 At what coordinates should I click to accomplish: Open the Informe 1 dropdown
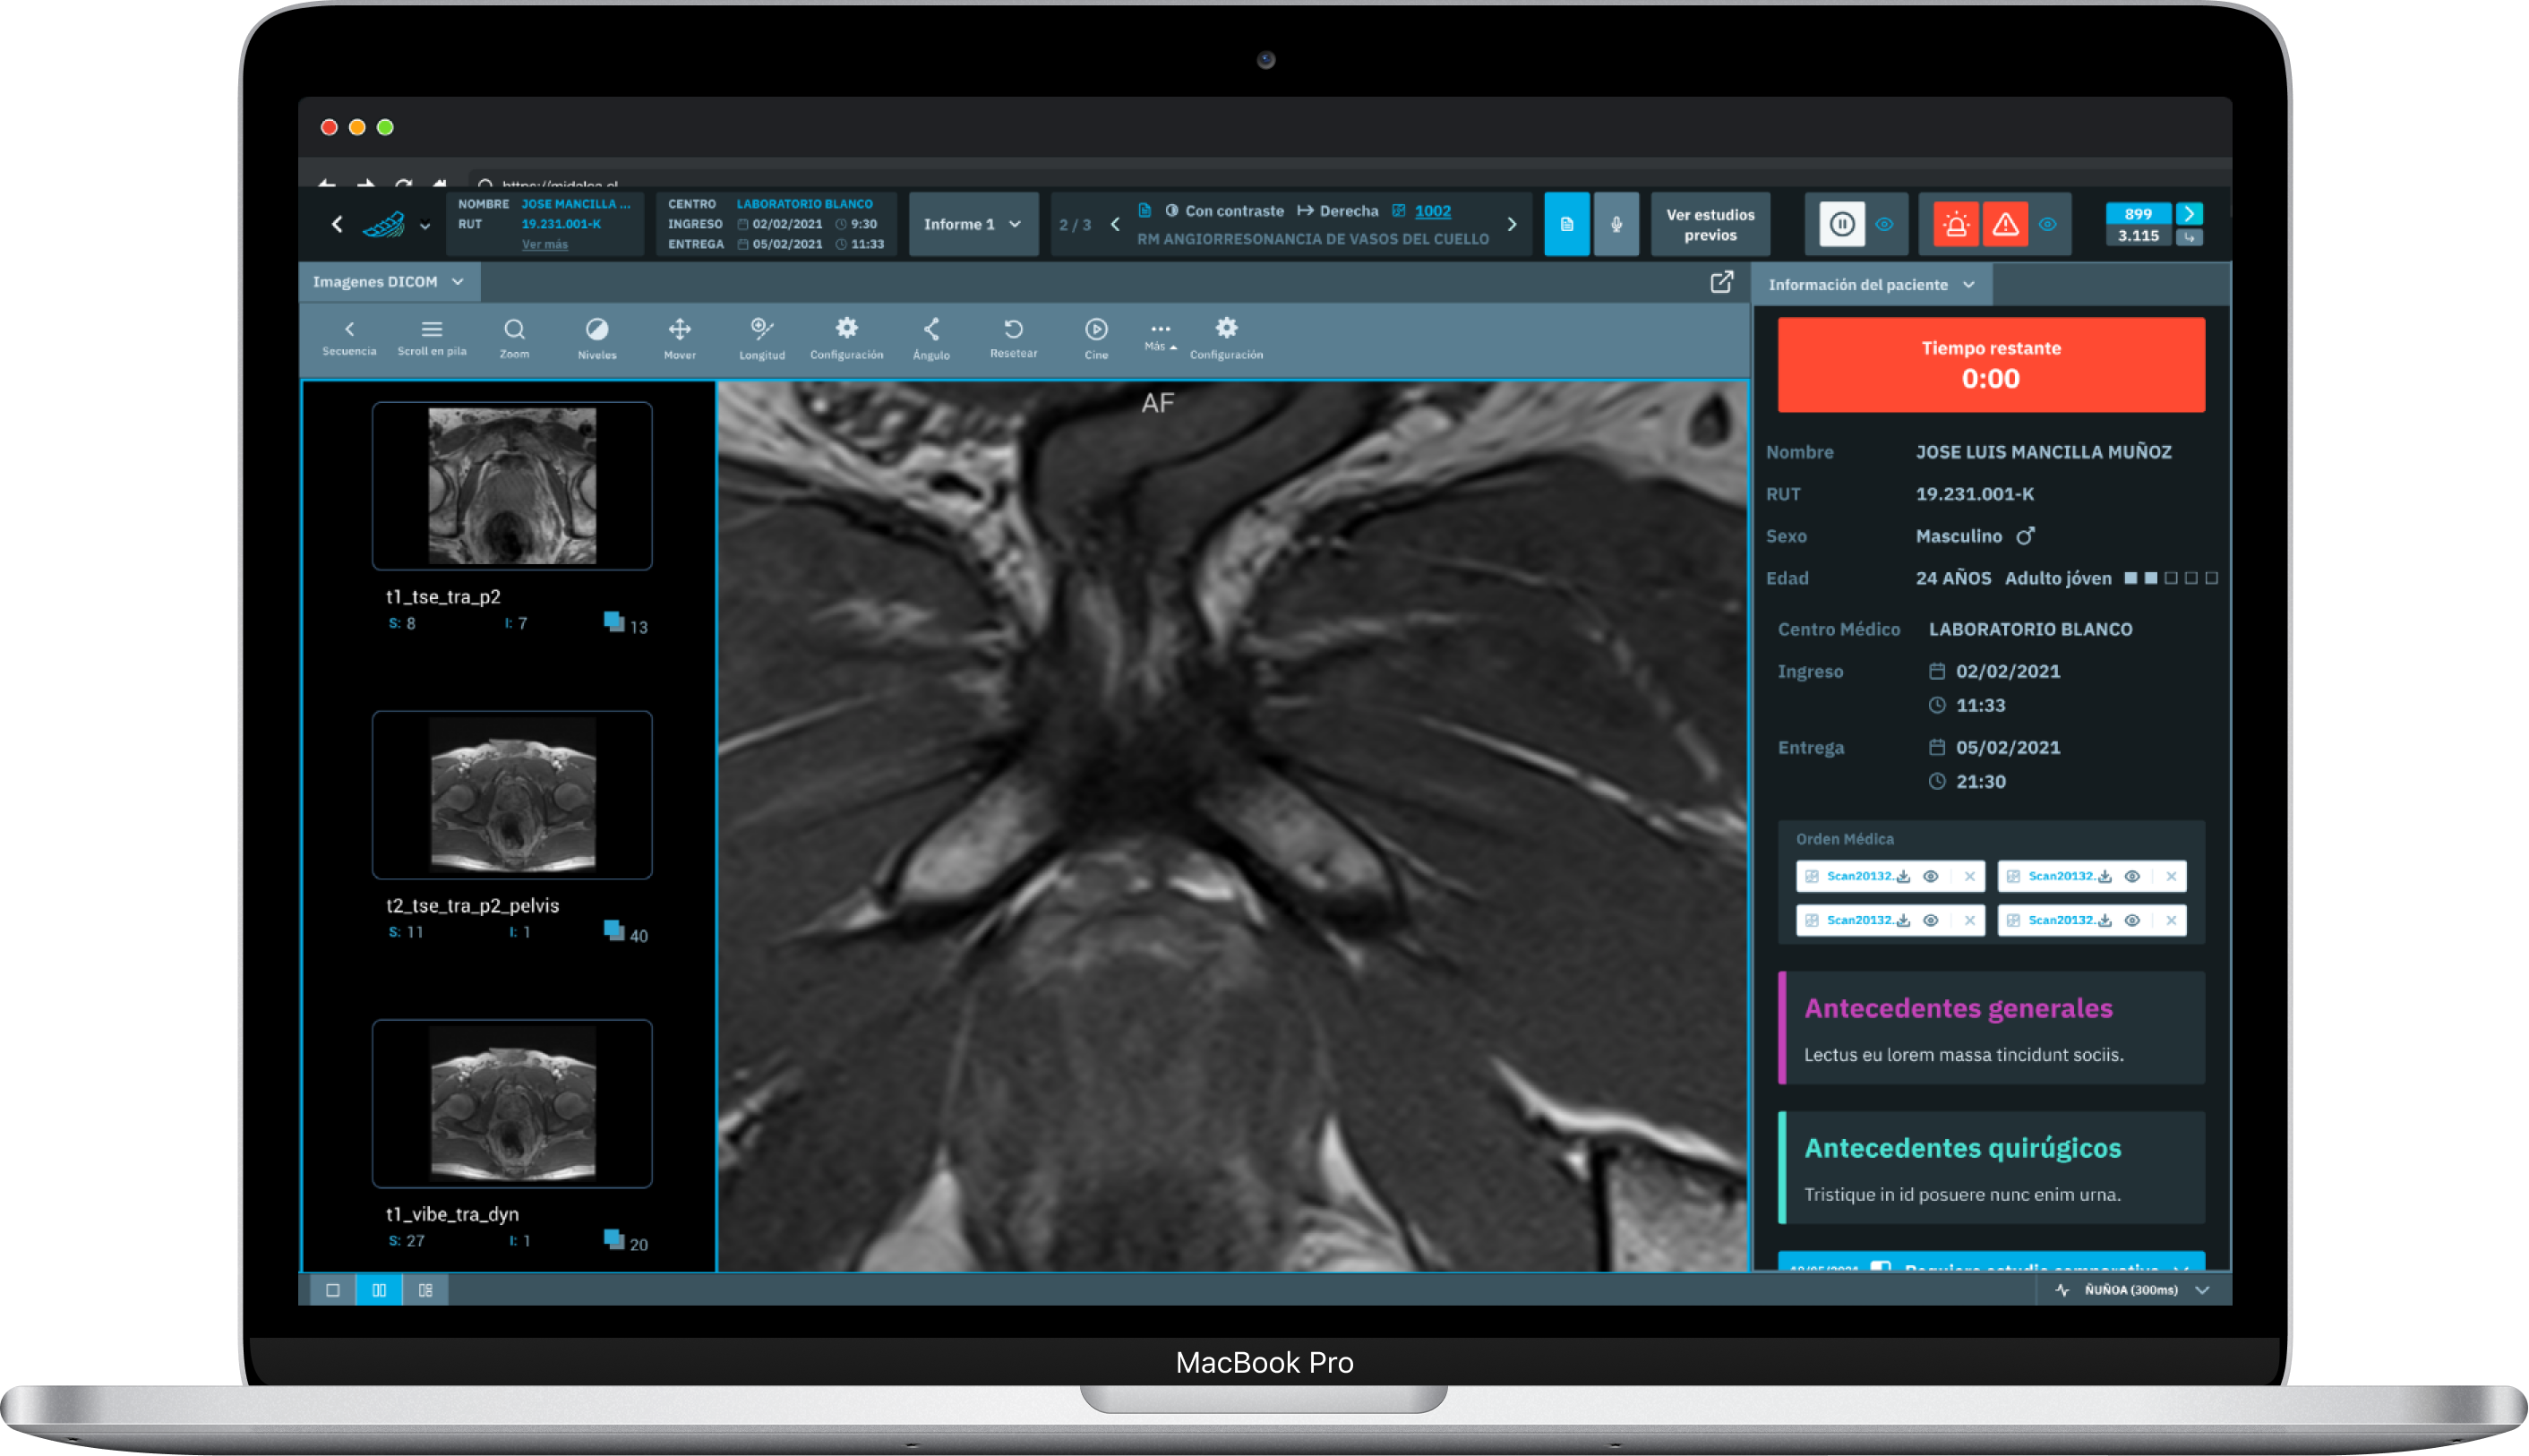[973, 225]
